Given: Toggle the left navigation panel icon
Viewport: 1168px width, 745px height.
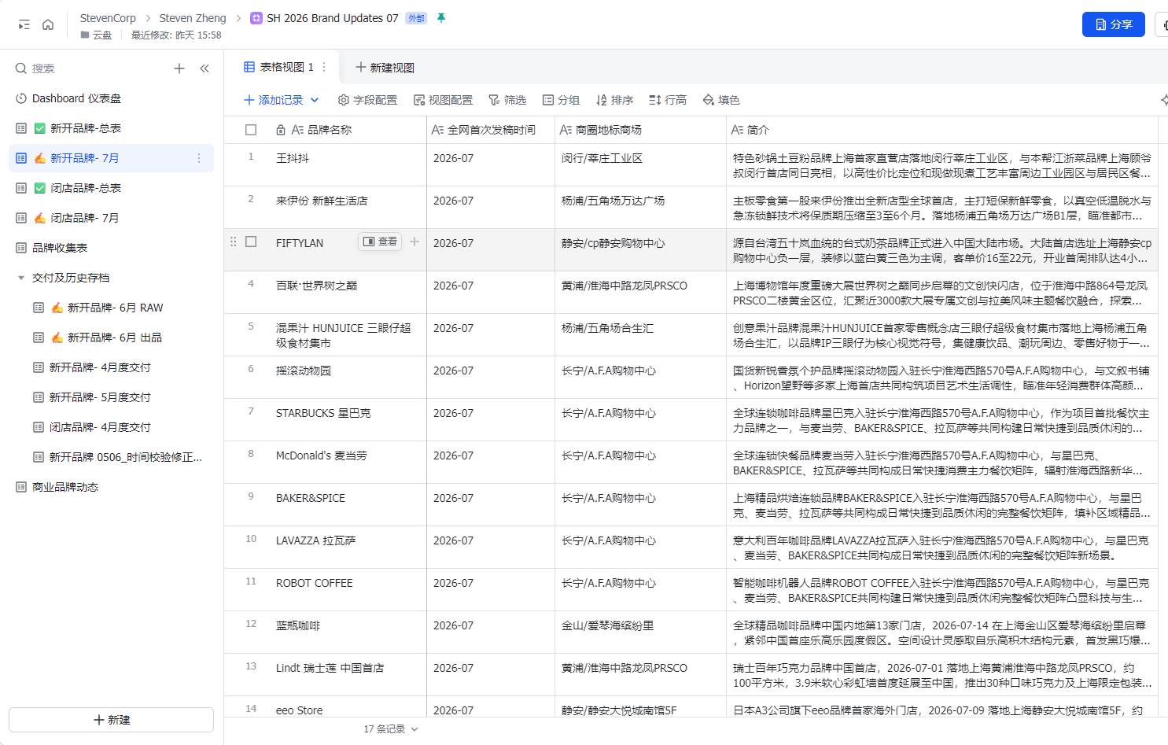Looking at the screenshot, I should pyautogui.click(x=24, y=24).
